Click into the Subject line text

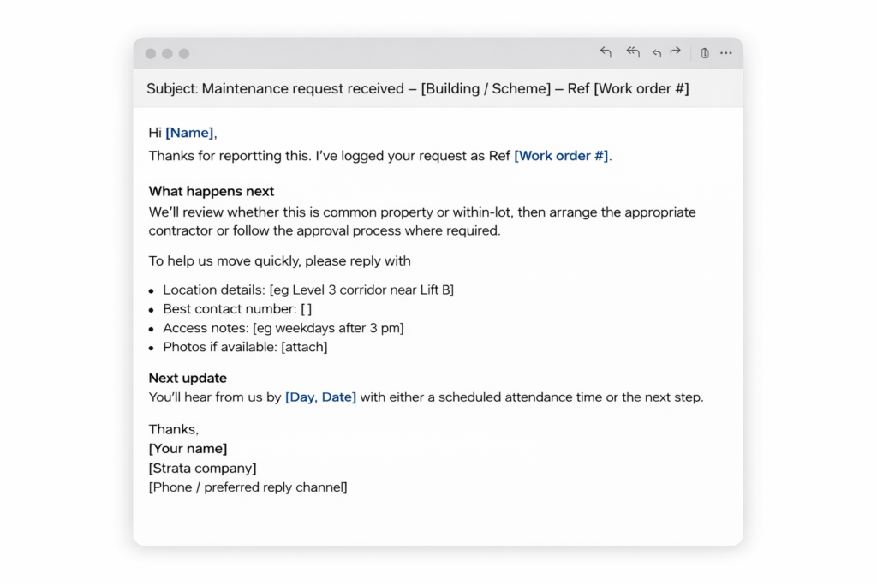pyautogui.click(x=417, y=89)
